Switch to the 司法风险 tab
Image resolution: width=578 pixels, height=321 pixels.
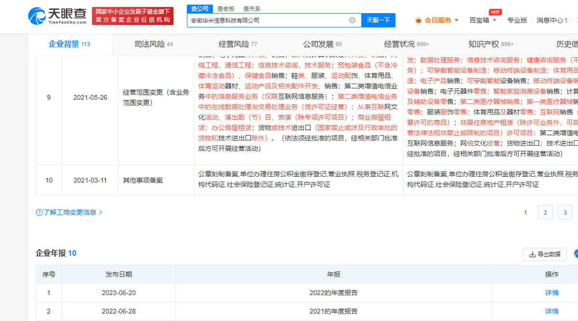pos(153,44)
